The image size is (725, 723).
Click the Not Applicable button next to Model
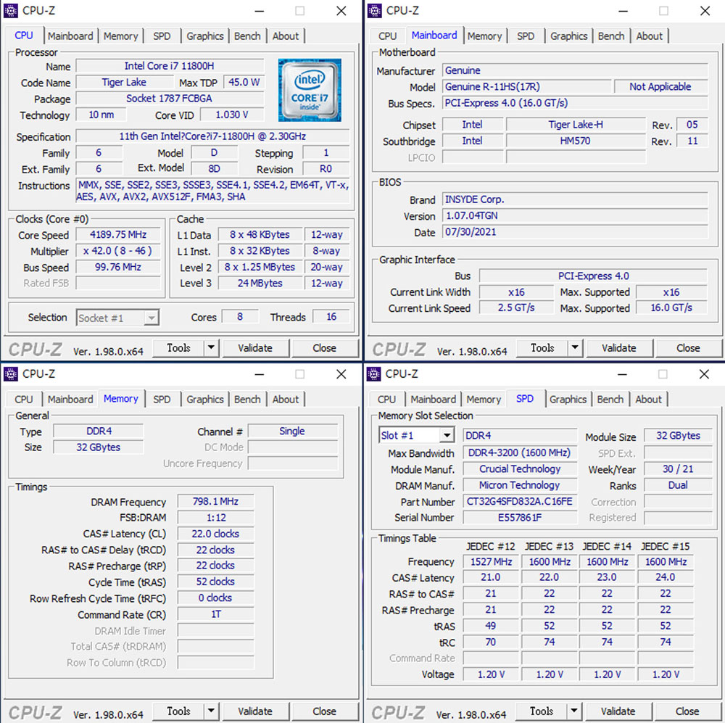(660, 86)
